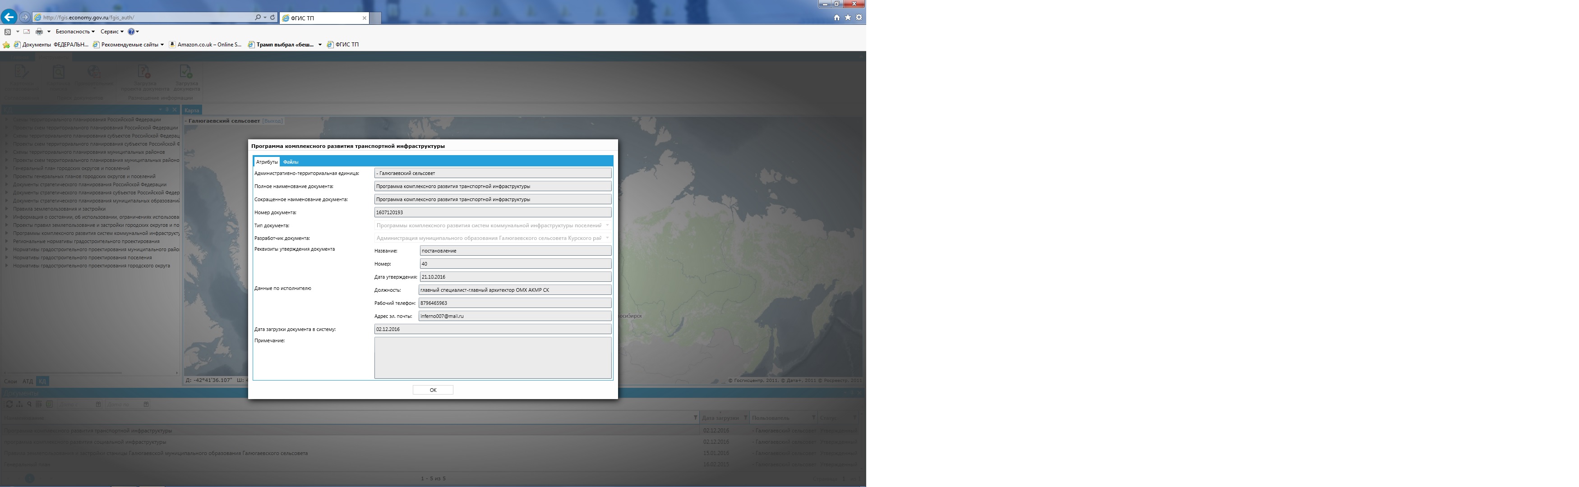
Task: Click the Трамп выбрал favorites bar item
Action: tap(282, 45)
